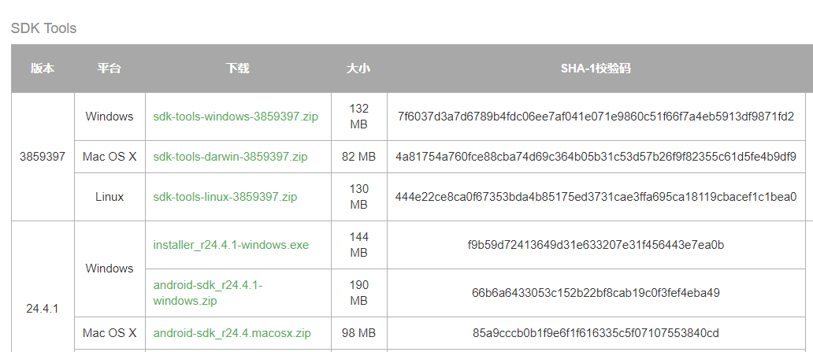
Task: Download sdk-tools-windows-3859397.zip
Action: [236, 117]
